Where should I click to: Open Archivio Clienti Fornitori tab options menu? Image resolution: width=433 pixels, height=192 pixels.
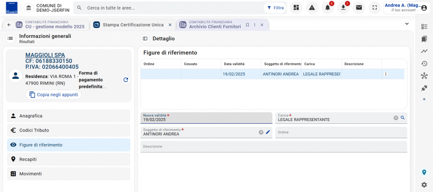(x=255, y=25)
